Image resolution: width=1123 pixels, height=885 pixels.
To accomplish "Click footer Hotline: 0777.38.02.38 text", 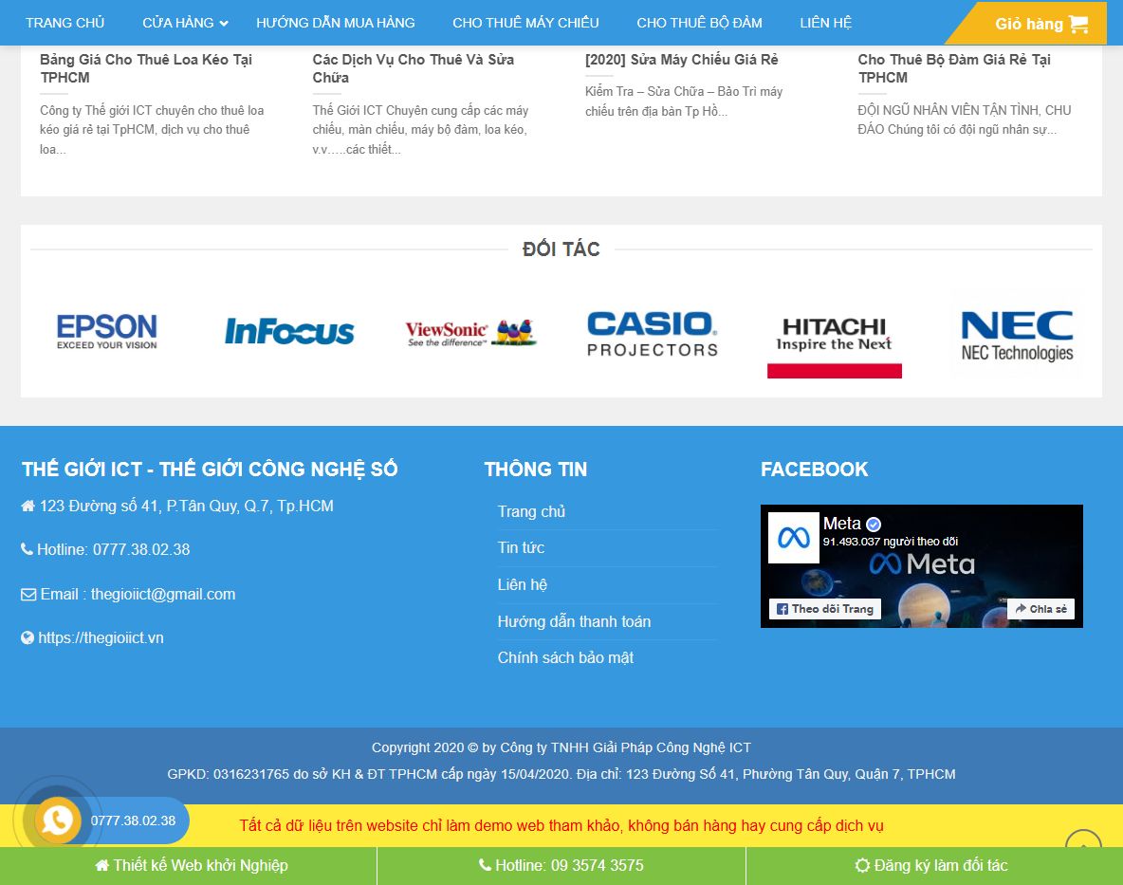I will point(113,550).
